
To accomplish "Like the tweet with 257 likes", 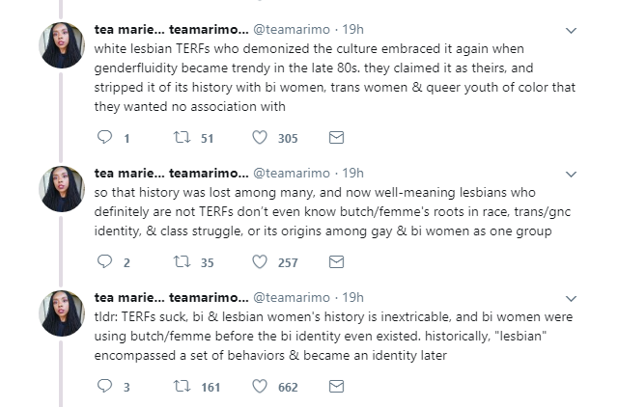I will pyautogui.click(x=260, y=262).
